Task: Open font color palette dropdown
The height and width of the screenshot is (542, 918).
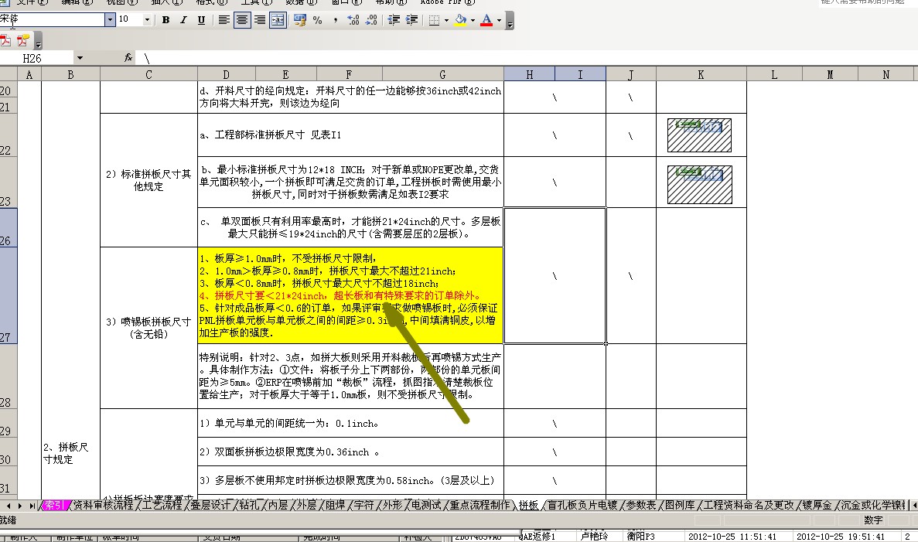Action: [x=499, y=20]
